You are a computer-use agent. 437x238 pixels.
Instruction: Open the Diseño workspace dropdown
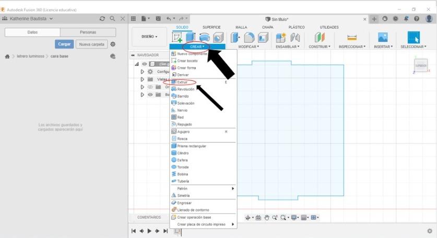pos(149,37)
